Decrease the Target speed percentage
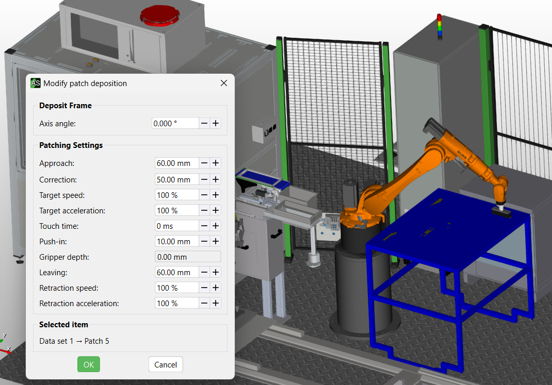Viewport: 552px width, 385px height. [204, 195]
